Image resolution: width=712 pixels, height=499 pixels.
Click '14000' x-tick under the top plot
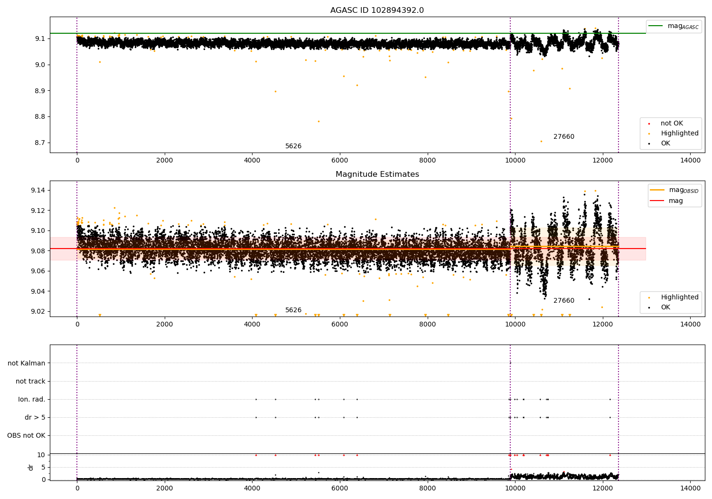click(690, 161)
